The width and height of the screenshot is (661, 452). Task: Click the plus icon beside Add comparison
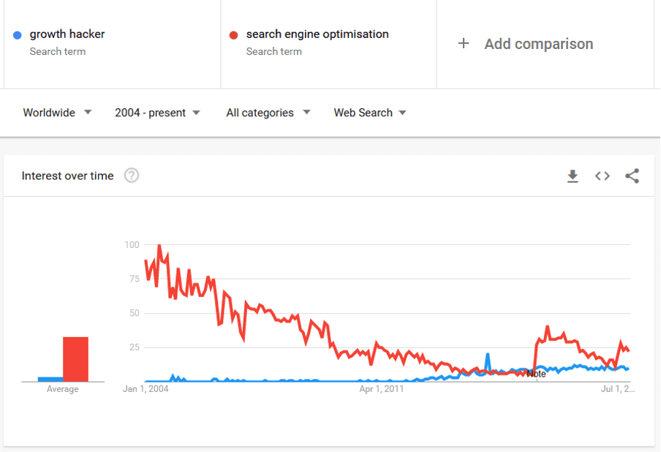(464, 43)
